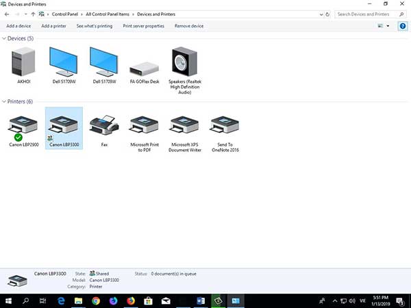Viewport: 411px width, 308px height.
Task: Click the All Control Panel Items breadcrumb
Action: pos(108,14)
